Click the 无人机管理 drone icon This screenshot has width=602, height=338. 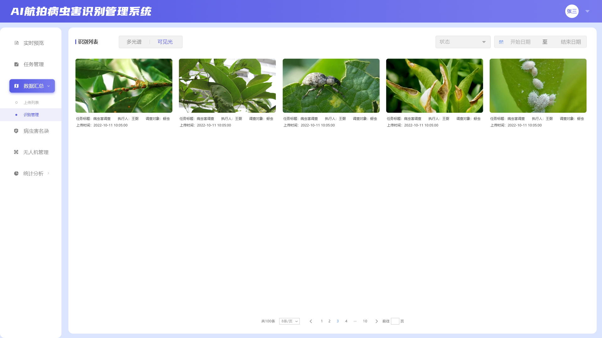tap(16, 152)
